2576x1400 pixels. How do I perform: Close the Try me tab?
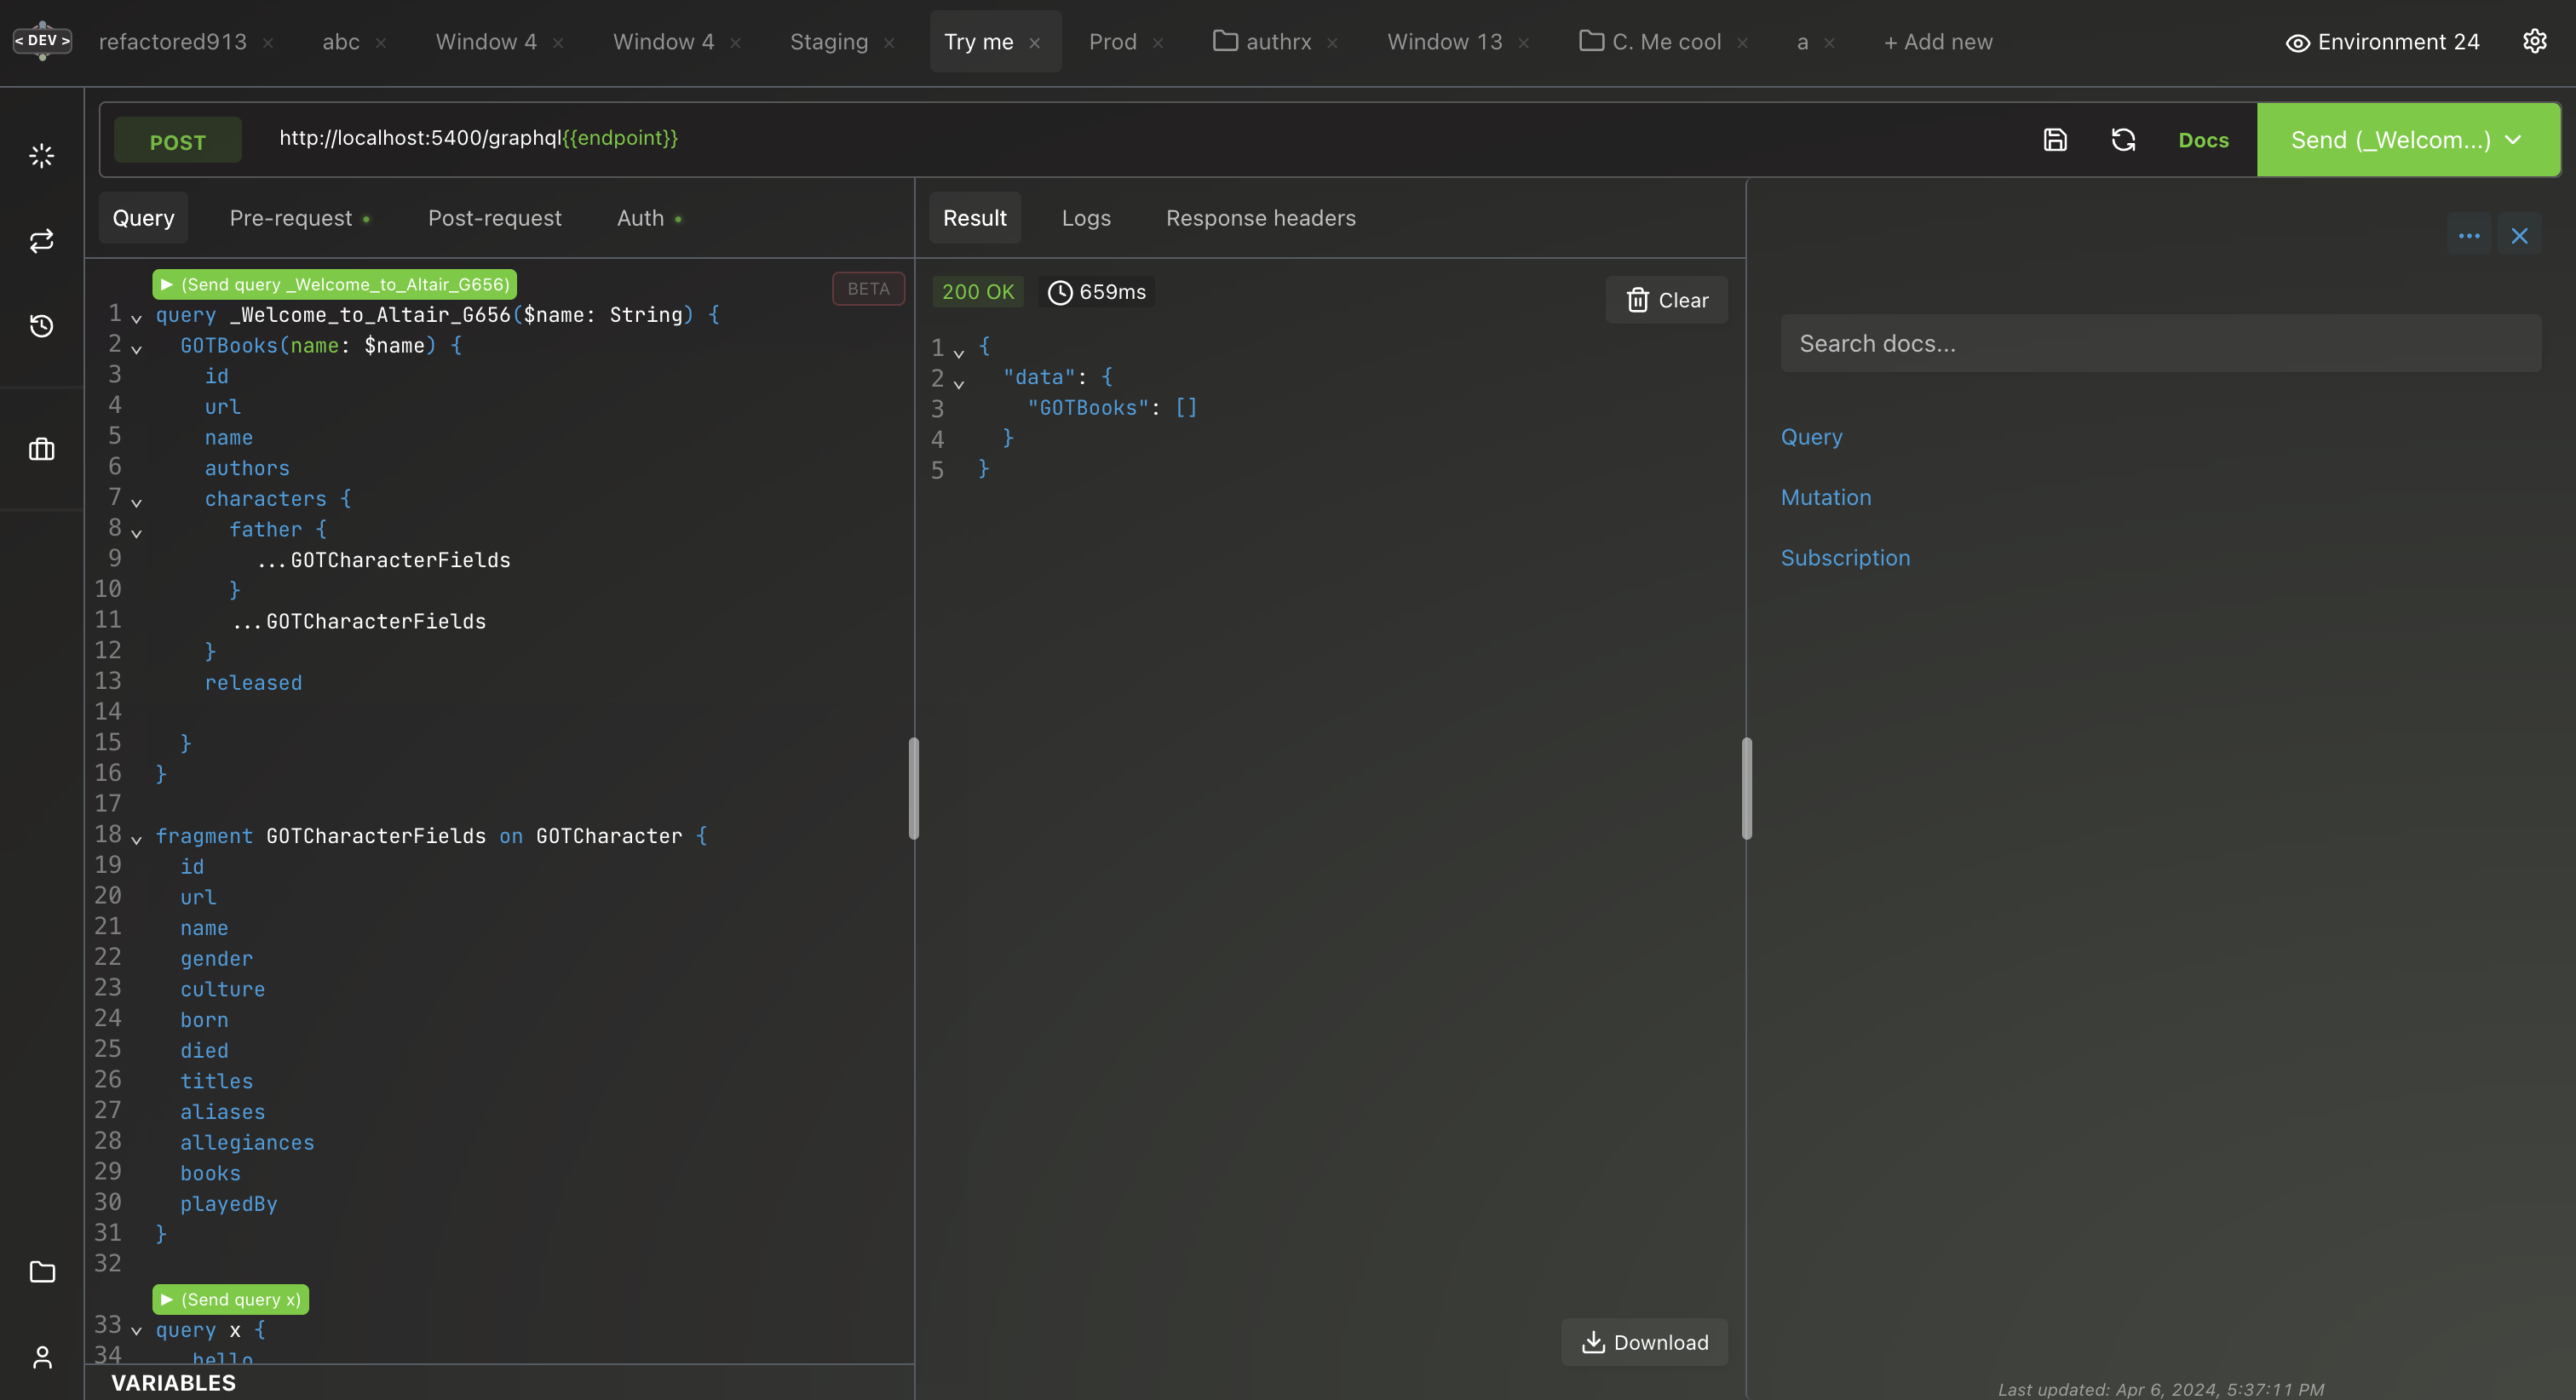click(1035, 43)
